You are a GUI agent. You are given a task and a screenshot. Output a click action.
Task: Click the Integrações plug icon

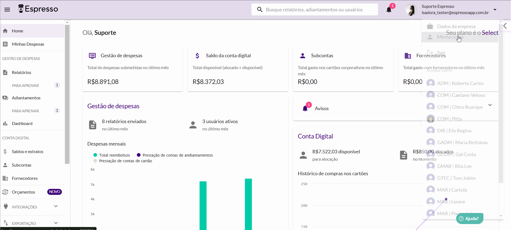6,207
